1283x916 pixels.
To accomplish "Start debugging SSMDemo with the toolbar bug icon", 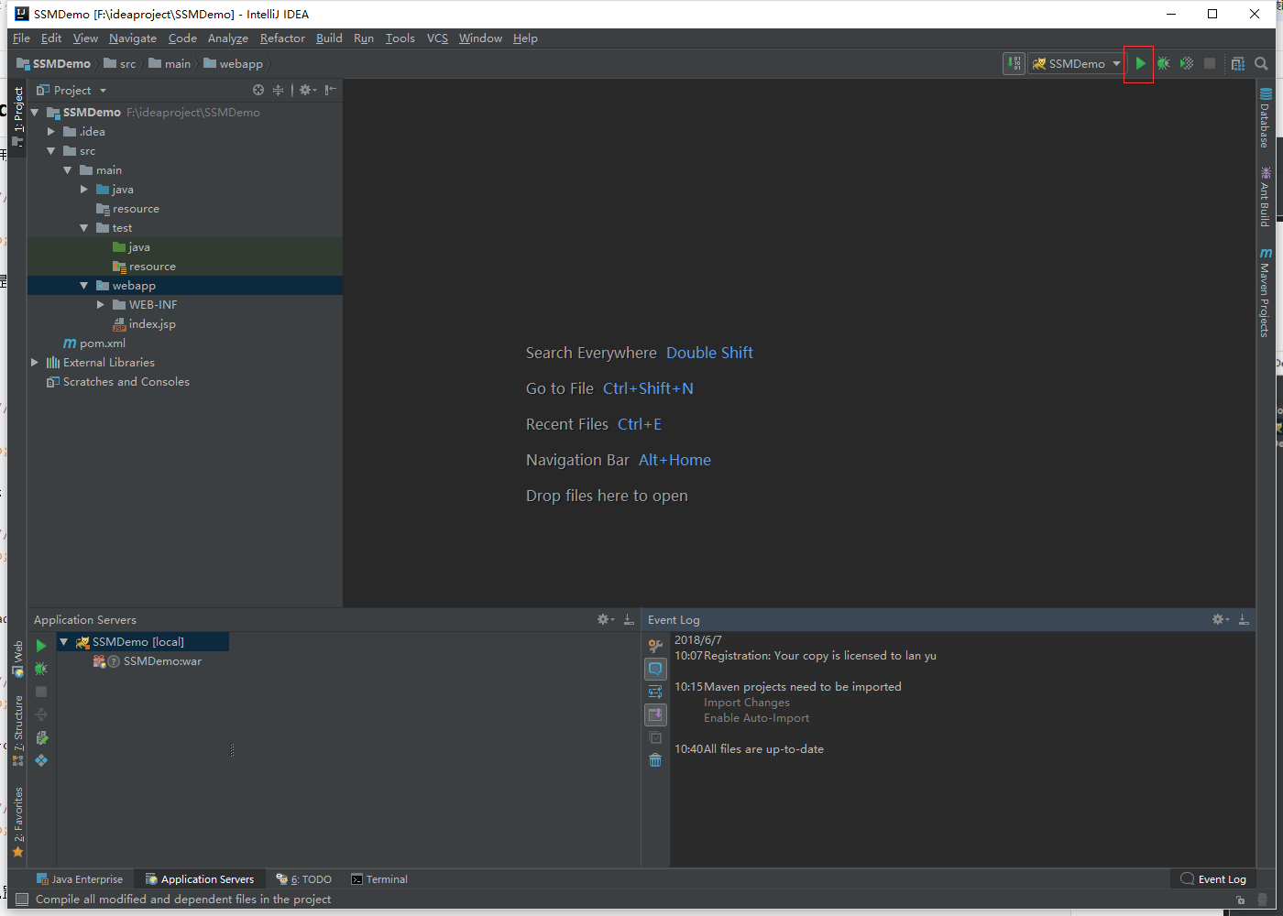I will coord(1163,63).
